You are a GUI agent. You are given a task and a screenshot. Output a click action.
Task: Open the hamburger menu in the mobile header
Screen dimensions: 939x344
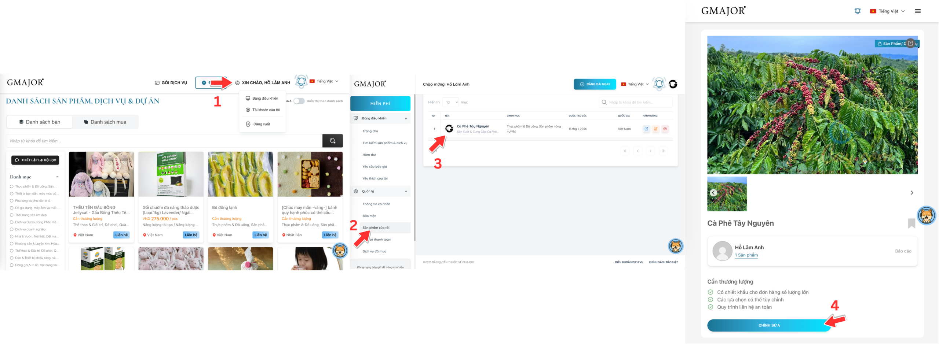point(918,11)
